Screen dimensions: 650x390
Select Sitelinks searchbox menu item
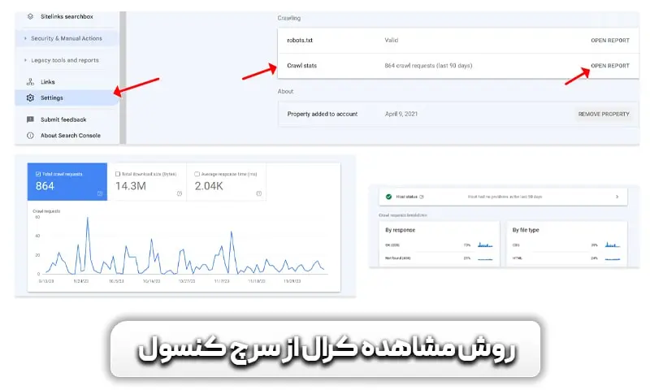pos(67,16)
